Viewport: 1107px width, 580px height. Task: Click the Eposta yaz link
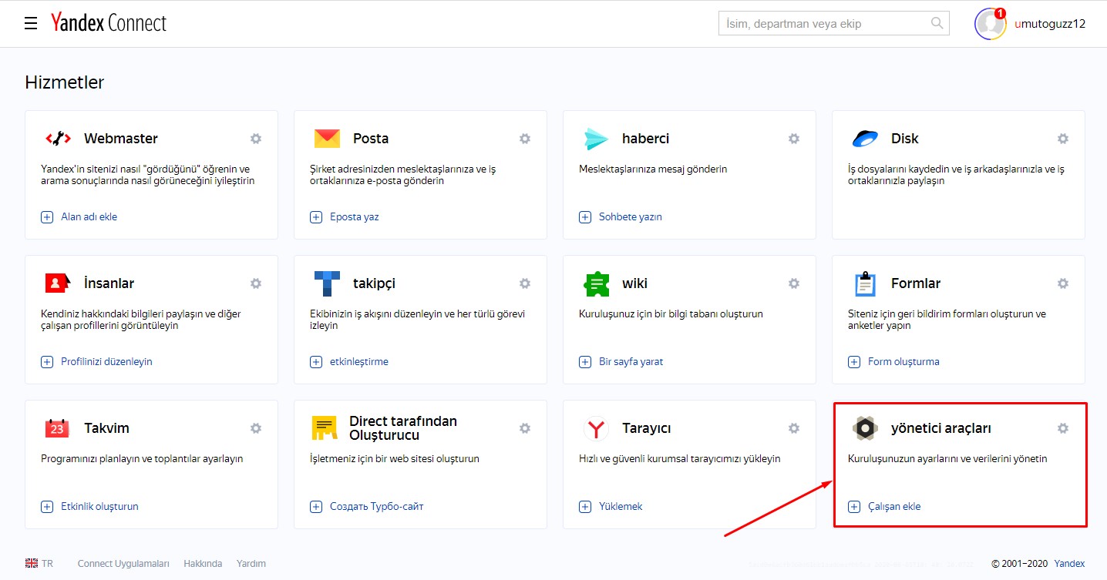click(x=355, y=217)
